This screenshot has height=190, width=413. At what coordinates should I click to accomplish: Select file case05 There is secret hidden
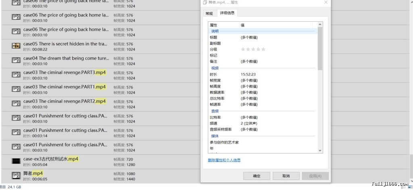coord(66,44)
